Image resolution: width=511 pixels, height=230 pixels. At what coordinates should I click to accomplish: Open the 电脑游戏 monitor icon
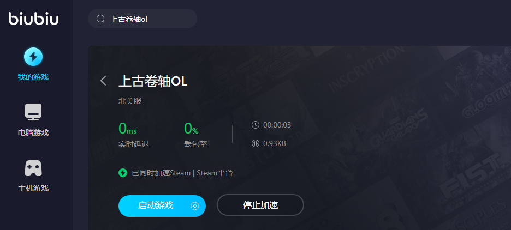(33, 112)
